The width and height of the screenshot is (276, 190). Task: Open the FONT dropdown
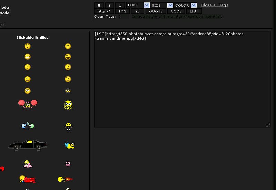[138, 5]
